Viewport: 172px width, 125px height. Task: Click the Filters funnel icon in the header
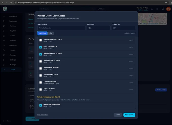(x=99, y=9)
